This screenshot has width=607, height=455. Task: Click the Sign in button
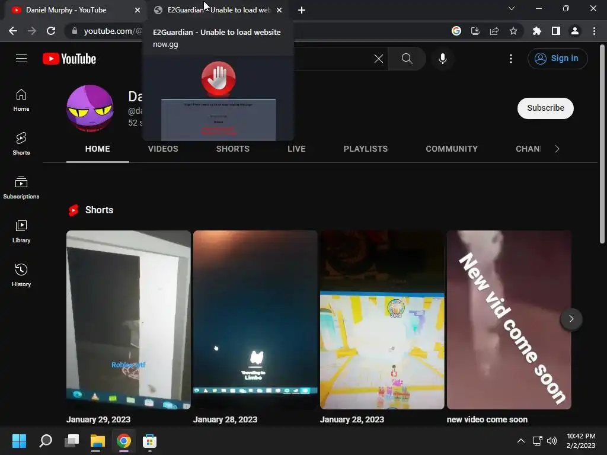coord(557,59)
